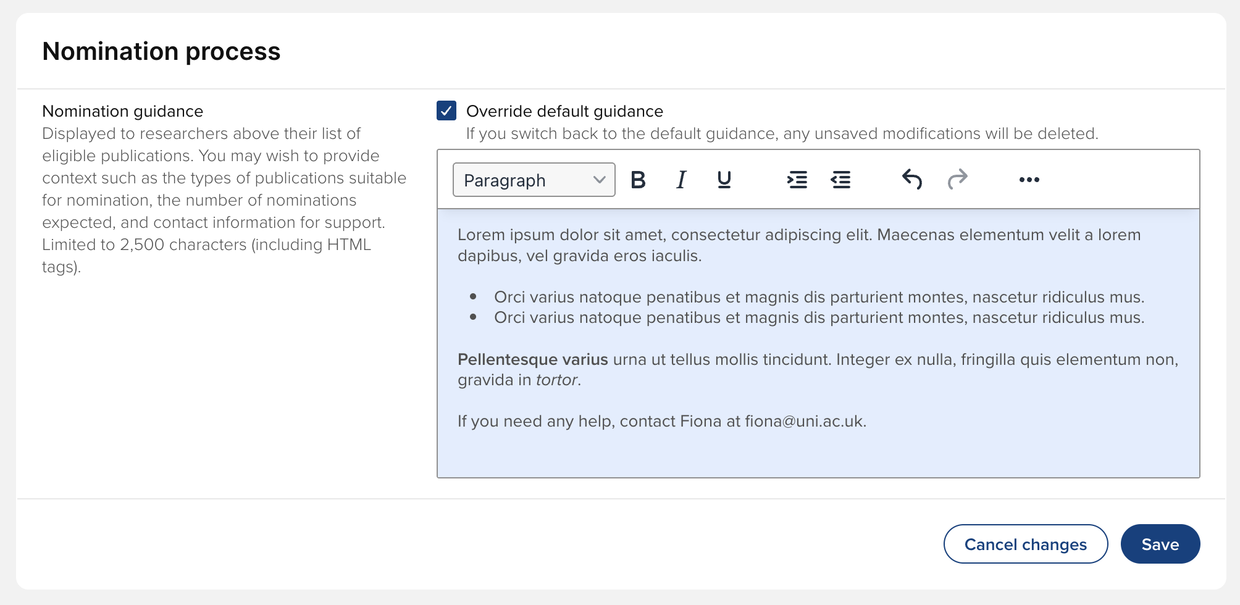The height and width of the screenshot is (605, 1240).
Task: Increase indent of the paragraph
Action: click(x=797, y=180)
